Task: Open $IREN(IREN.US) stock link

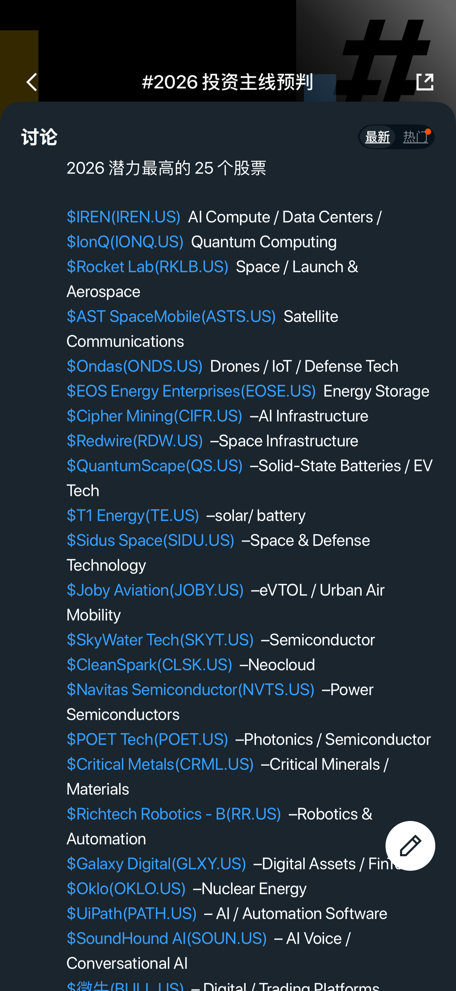Action: tap(123, 217)
